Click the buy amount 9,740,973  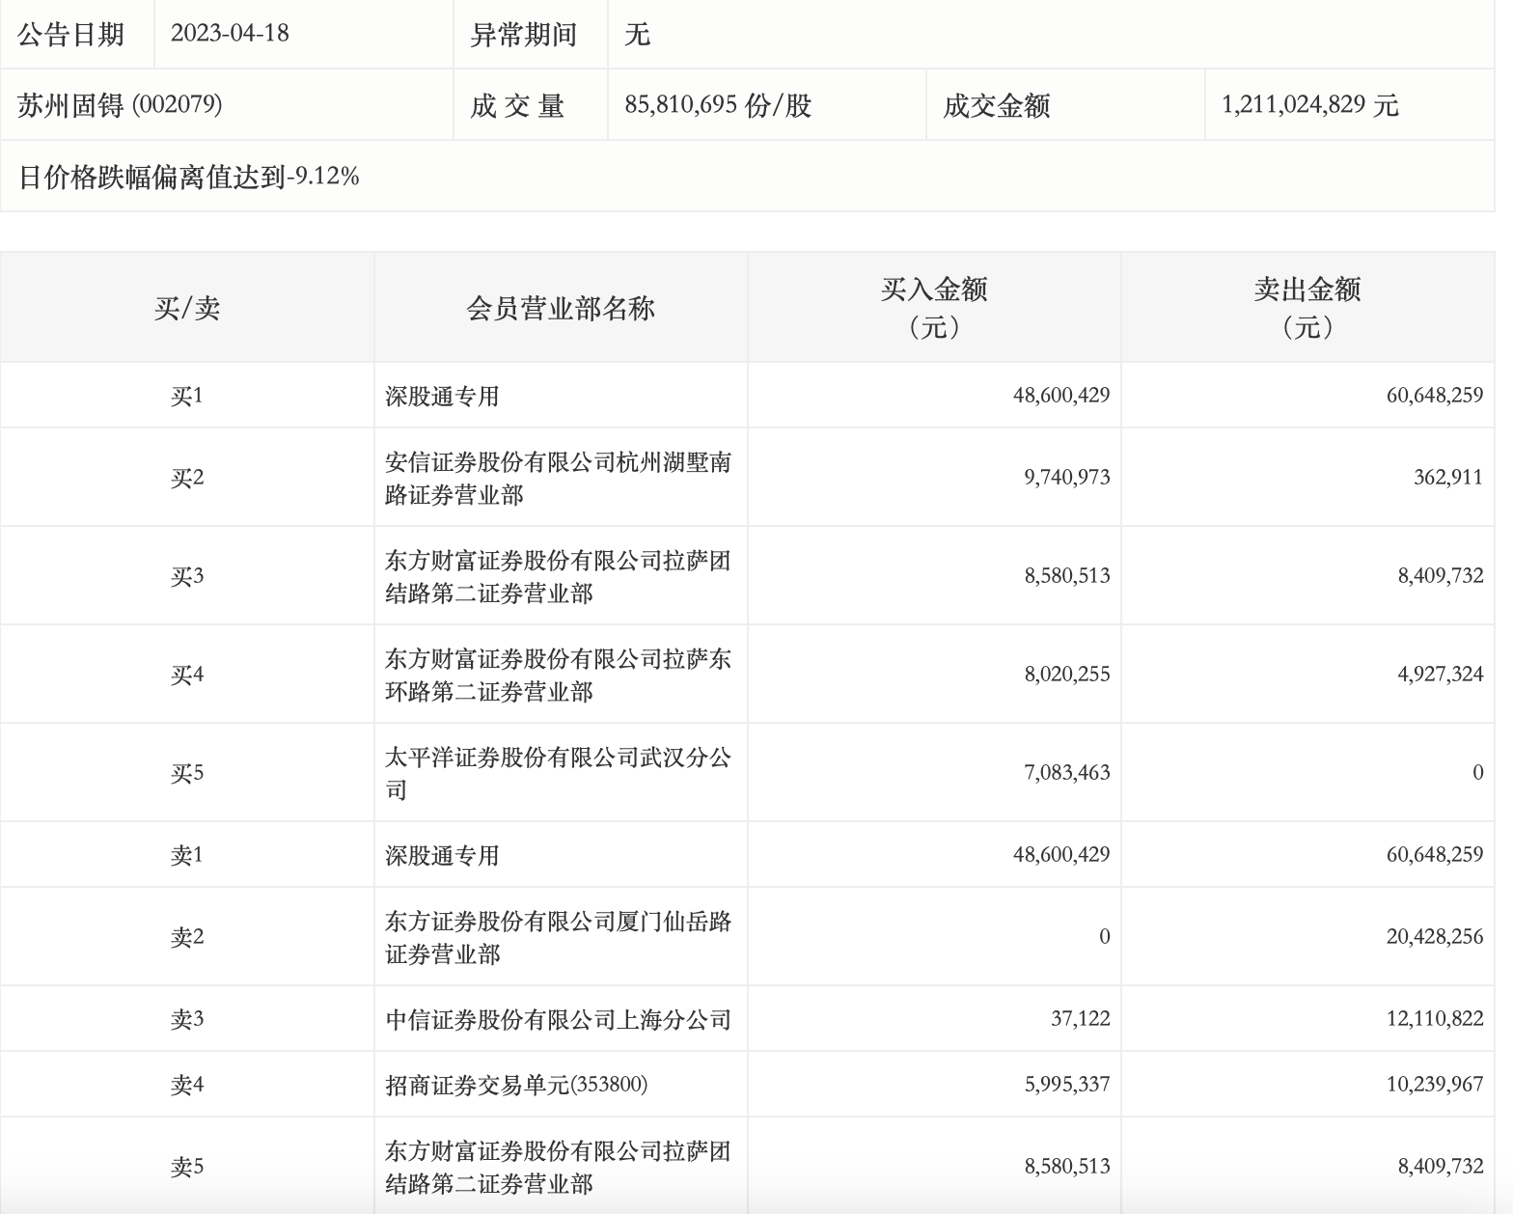point(1066,478)
